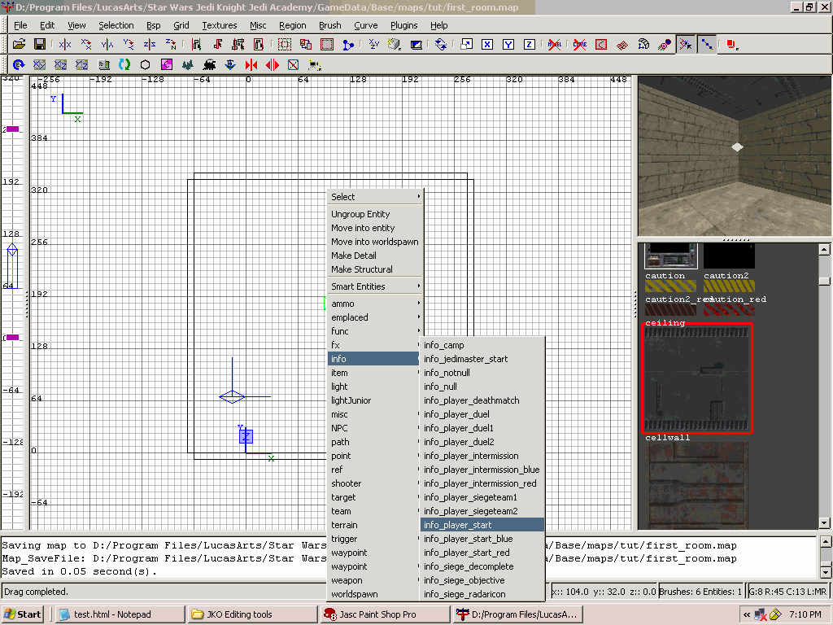Image resolution: width=833 pixels, height=625 pixels.
Task: Rotate selection around X-axis icon
Action: [86, 45]
